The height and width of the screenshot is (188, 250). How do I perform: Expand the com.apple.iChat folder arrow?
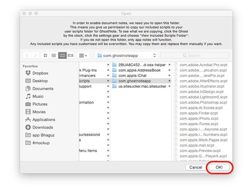(x=169, y=75)
